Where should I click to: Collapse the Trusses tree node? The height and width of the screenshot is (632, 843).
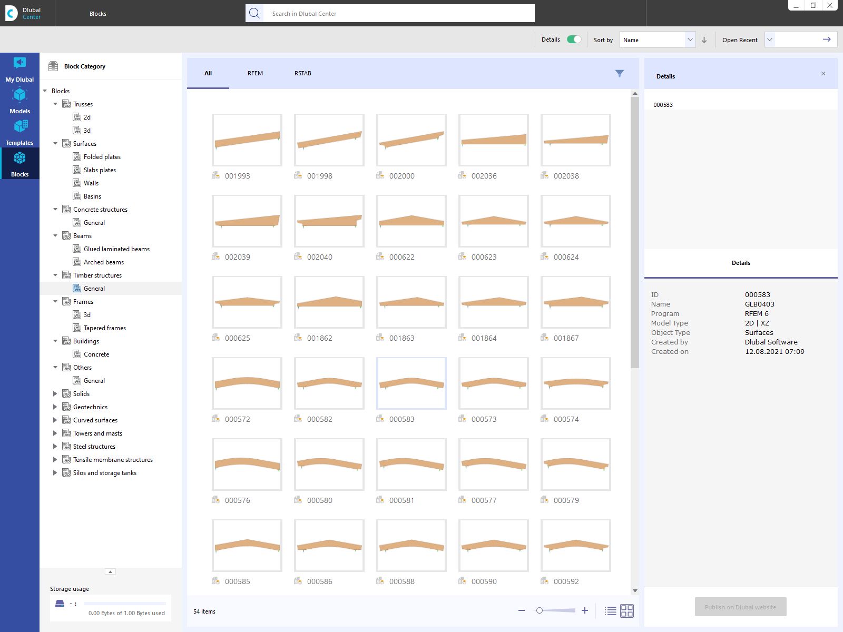[x=55, y=104]
